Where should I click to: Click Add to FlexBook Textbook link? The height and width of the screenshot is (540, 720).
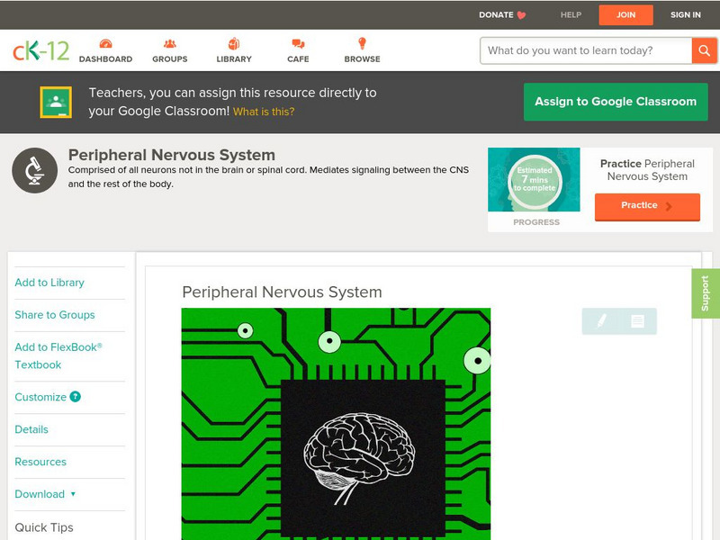(x=58, y=355)
